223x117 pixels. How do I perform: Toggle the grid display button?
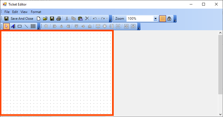tap(162, 19)
